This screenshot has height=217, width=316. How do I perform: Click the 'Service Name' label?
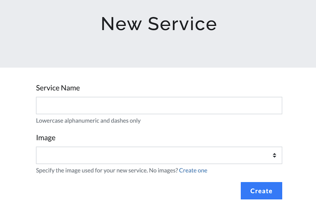pyautogui.click(x=58, y=88)
